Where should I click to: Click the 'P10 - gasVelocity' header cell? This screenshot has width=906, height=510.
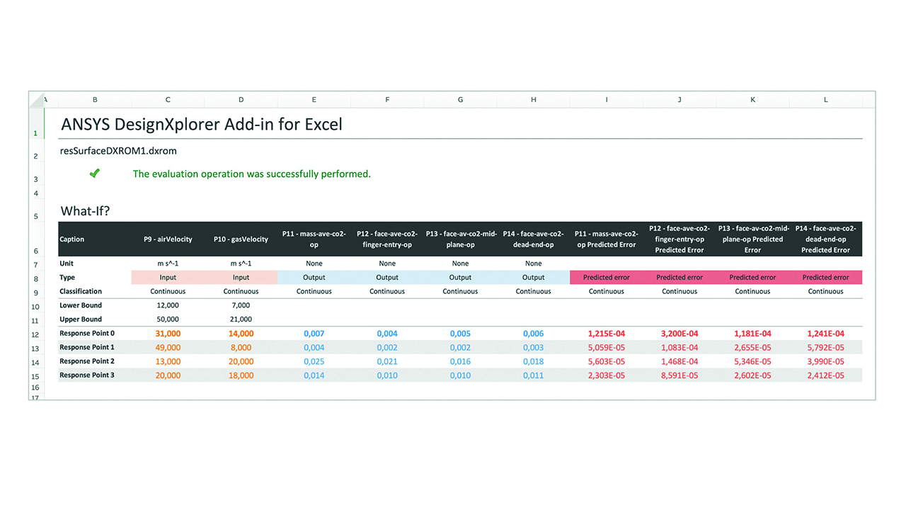(241, 239)
